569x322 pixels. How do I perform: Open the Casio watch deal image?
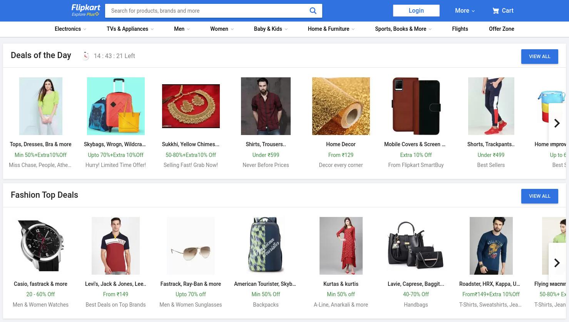tap(41, 246)
